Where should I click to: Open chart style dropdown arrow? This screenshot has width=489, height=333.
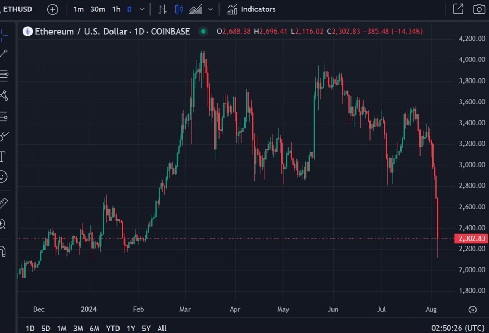210,9
